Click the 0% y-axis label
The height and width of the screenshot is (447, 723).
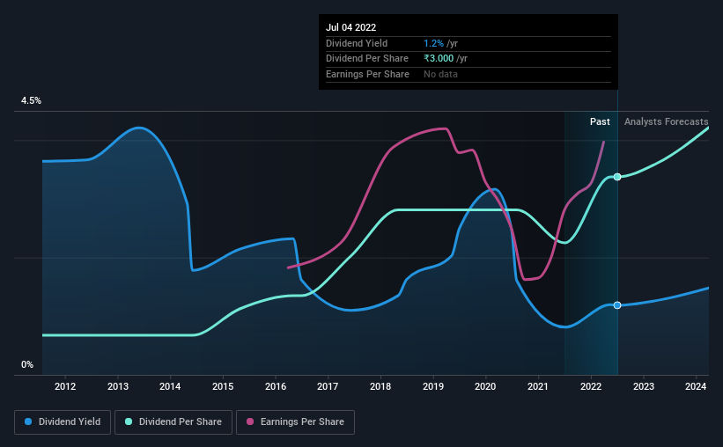pyautogui.click(x=27, y=364)
